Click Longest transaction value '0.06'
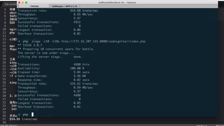This screenshot has width=224, height=126. click(77, 30)
